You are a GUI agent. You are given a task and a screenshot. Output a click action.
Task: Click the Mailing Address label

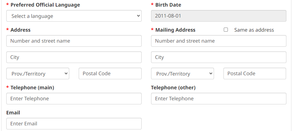[x=175, y=30]
